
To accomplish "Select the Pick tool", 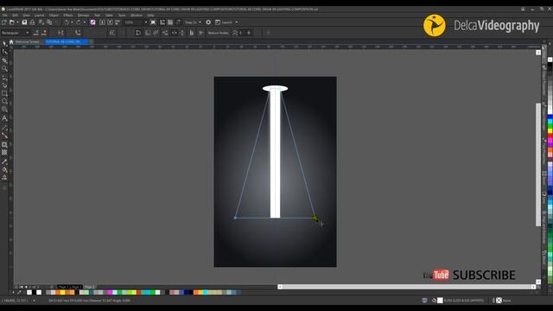I will point(4,44).
